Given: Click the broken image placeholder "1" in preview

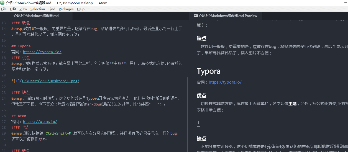Looking at the screenshot, I should 198,123.
